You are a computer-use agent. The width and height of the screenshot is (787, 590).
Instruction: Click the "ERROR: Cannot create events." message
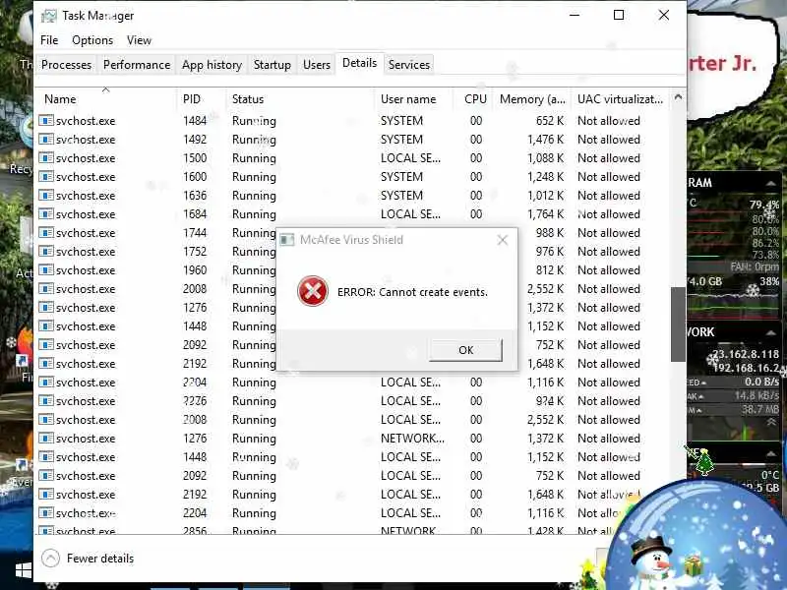click(x=412, y=292)
